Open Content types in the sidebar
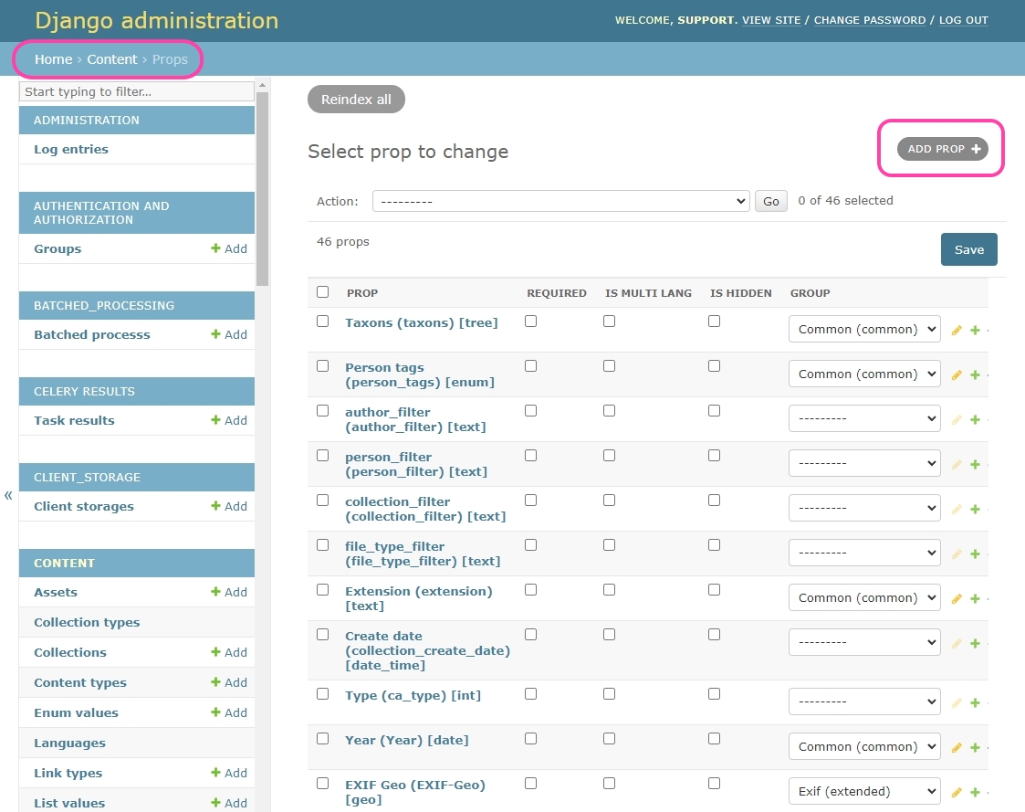The width and height of the screenshot is (1025, 812). tap(80, 682)
